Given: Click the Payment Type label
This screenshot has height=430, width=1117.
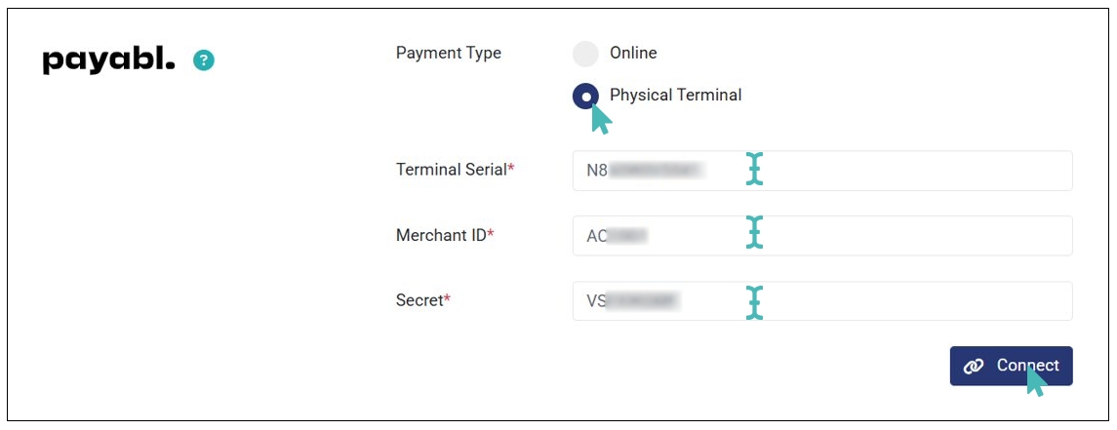Looking at the screenshot, I should click(448, 53).
